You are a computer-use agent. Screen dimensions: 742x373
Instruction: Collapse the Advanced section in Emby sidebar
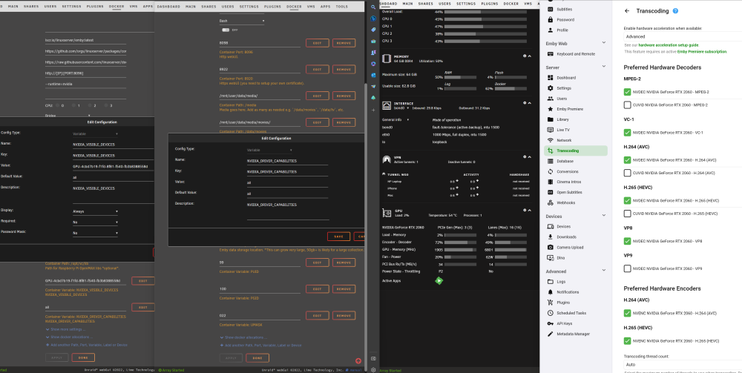[603, 271]
